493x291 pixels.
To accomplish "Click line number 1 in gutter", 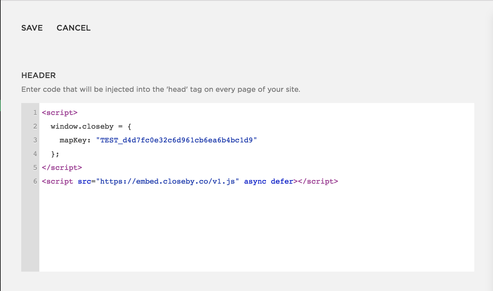I will (35, 113).
